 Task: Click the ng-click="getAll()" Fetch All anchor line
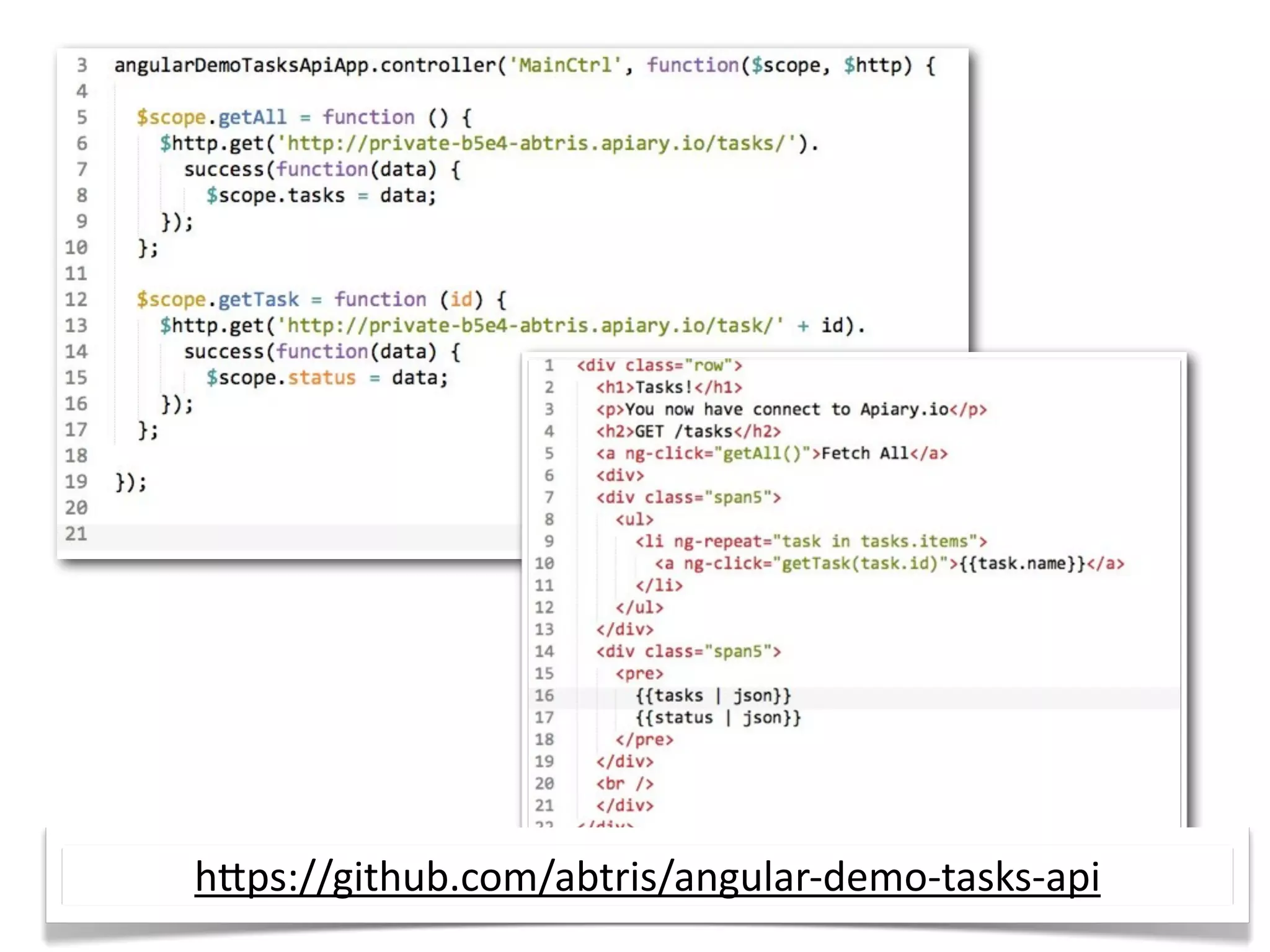pyautogui.click(x=772, y=453)
